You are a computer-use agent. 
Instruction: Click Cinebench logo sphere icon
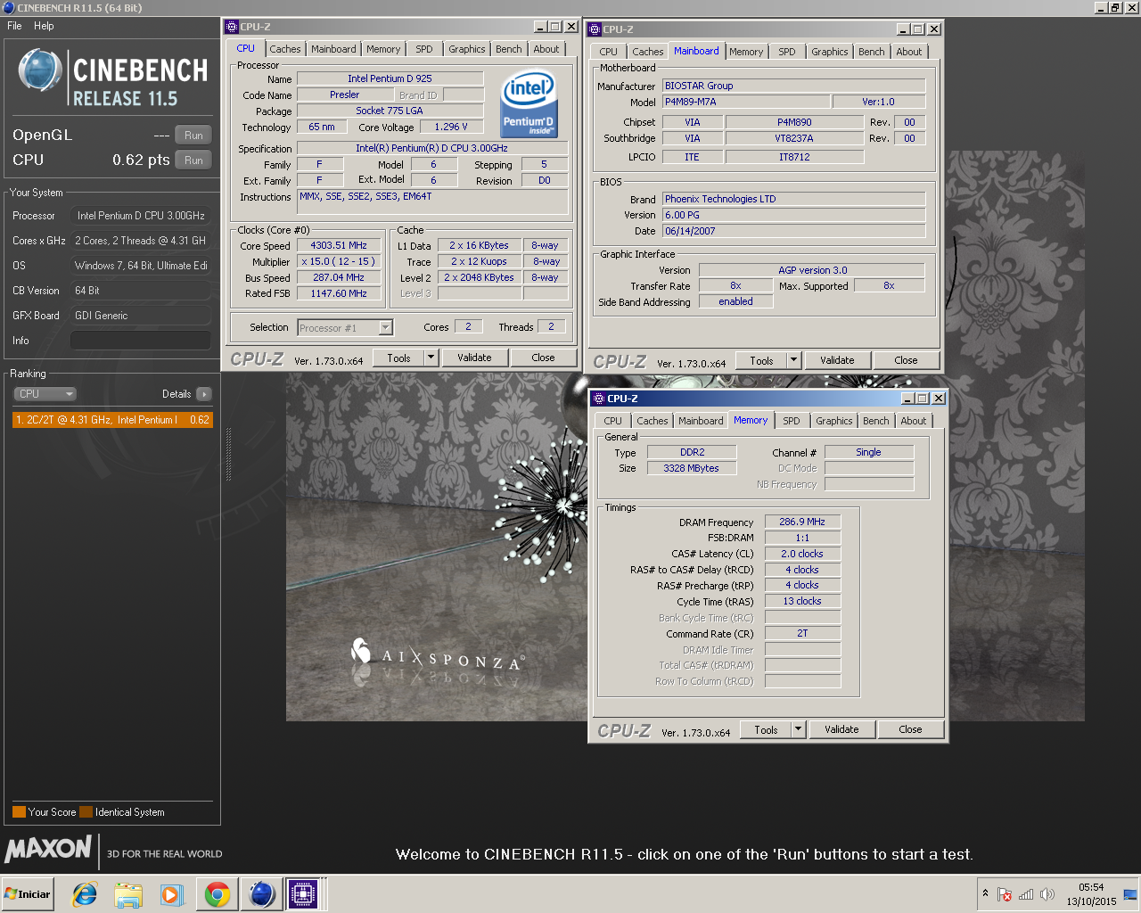point(40,71)
